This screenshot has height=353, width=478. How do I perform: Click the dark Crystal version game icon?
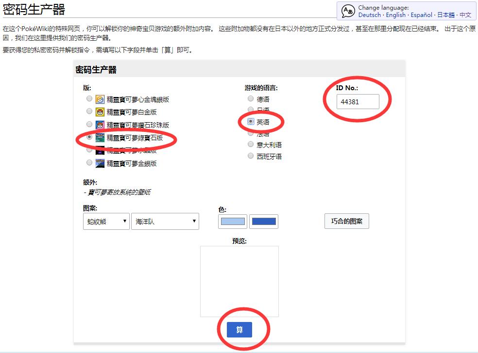click(x=99, y=150)
